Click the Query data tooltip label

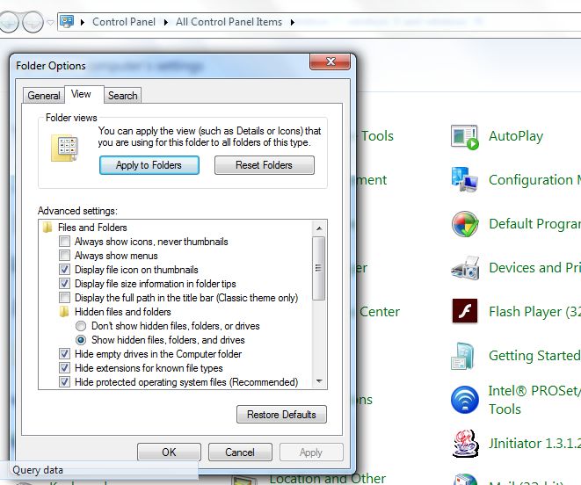(38, 470)
